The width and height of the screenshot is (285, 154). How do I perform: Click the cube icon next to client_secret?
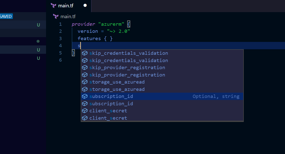(x=85, y=111)
